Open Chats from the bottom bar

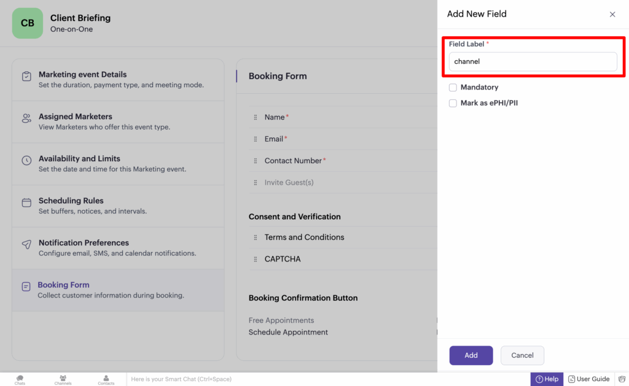tap(20, 379)
